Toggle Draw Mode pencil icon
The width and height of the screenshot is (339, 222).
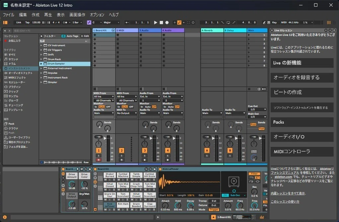point(264,23)
